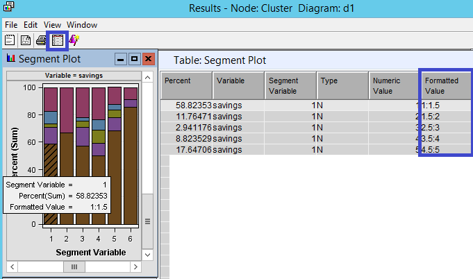Select the cell with percent 8.823529
The image size is (473, 279).
[x=186, y=139]
